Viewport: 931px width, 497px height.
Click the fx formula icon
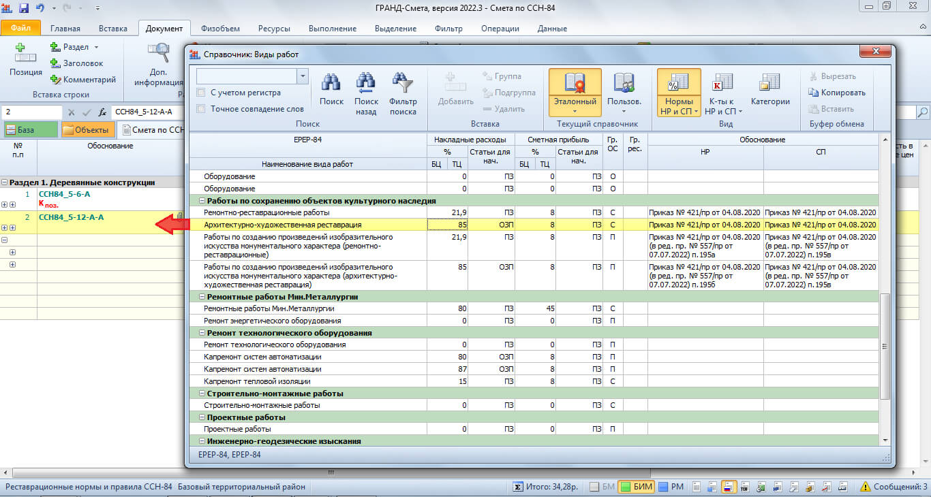(x=102, y=112)
